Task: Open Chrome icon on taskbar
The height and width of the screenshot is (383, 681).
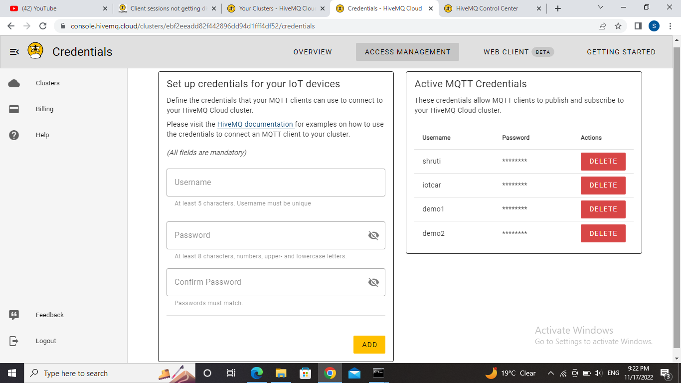Action: 330,373
